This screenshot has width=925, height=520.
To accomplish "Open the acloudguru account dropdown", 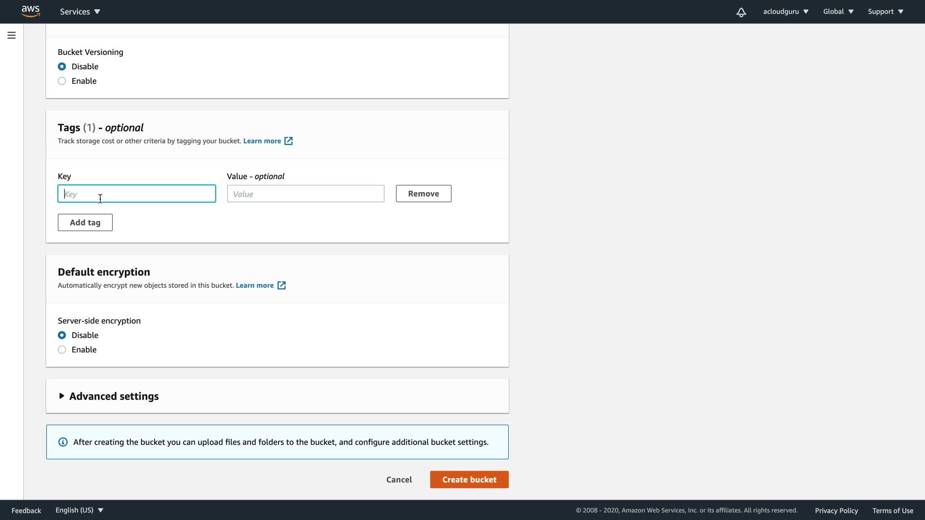I will 785,12.
